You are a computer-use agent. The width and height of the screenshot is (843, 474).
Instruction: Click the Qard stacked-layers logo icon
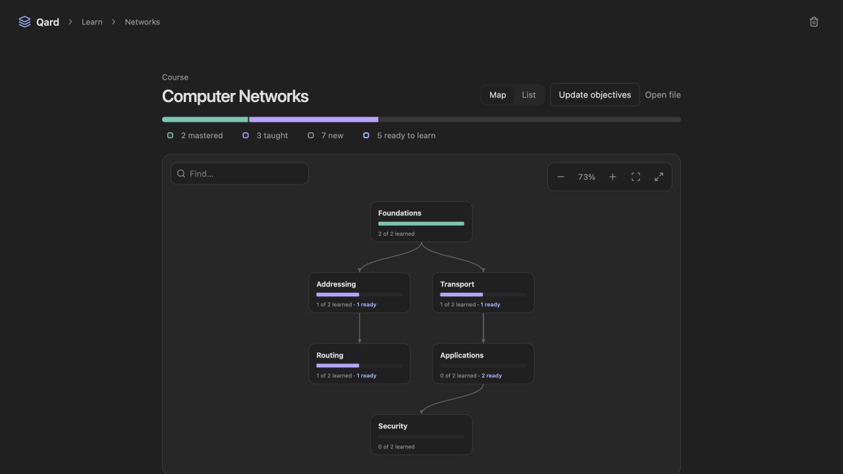pos(24,22)
